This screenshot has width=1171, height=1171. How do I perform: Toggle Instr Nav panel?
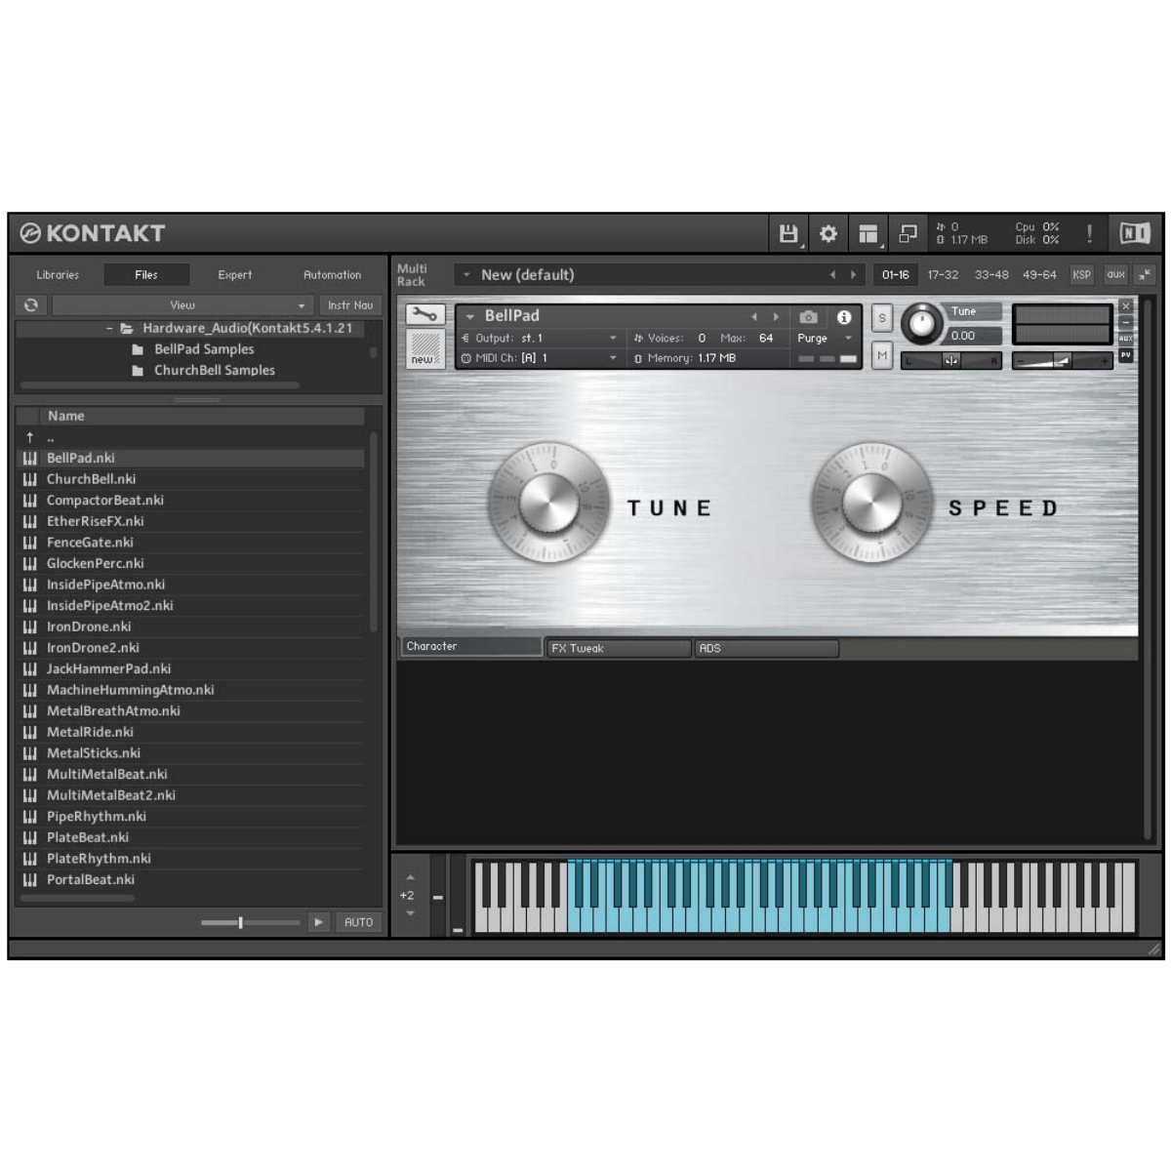click(x=350, y=305)
